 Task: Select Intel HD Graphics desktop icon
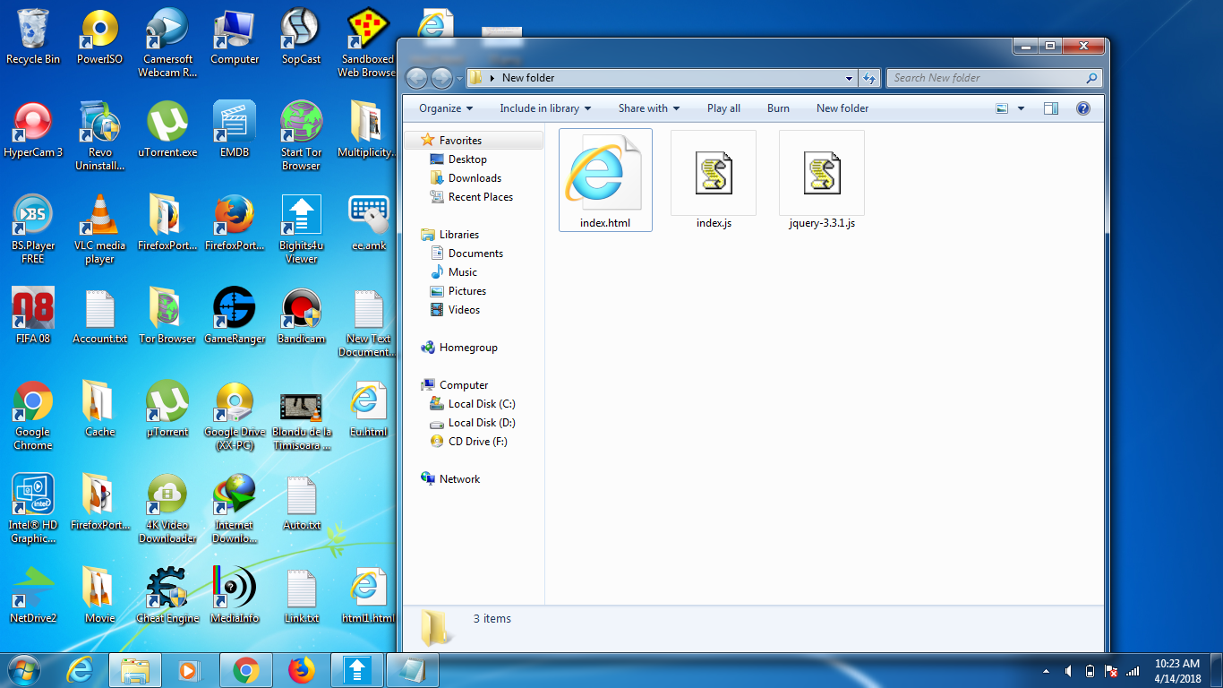[33, 509]
